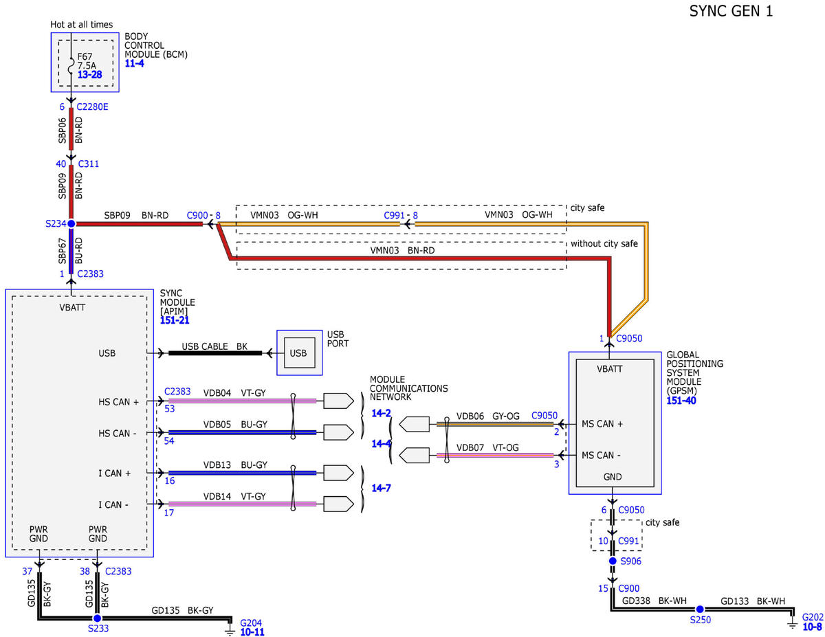
Task: Click the I CAN + pin label
Action: [114, 473]
